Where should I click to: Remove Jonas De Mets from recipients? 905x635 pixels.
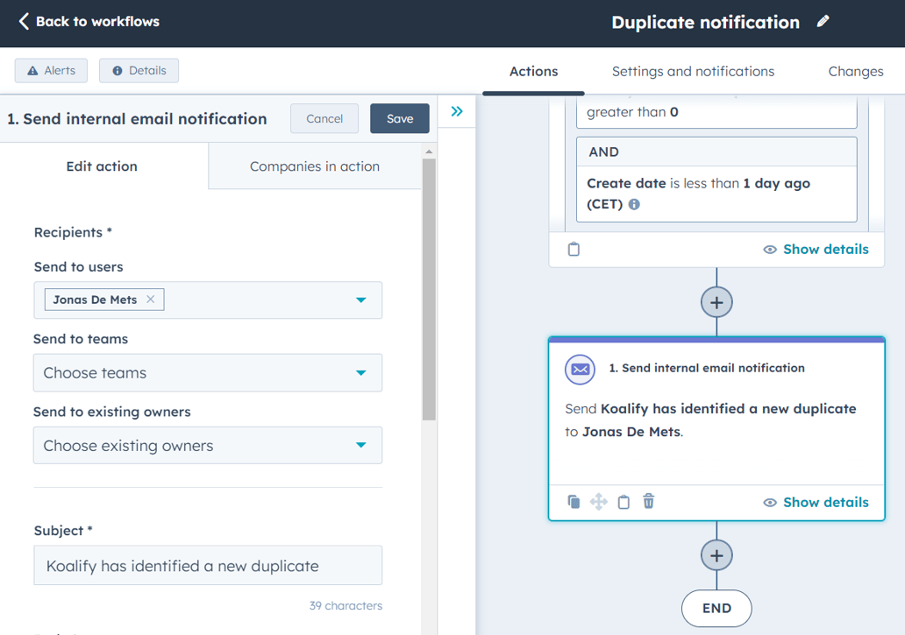tap(150, 300)
